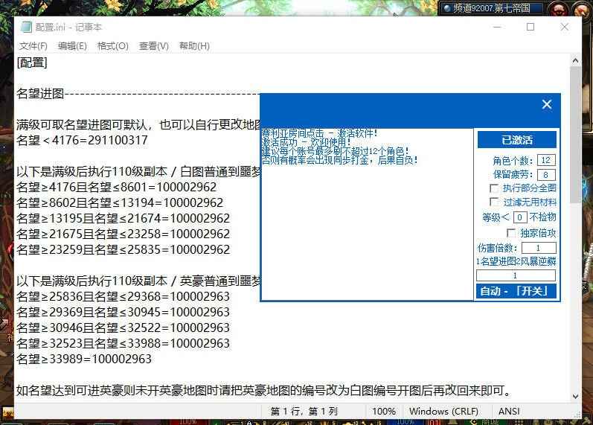This screenshot has height=425, width=593.
Task: Click the Notepad title bar icon
Action: tap(26, 28)
